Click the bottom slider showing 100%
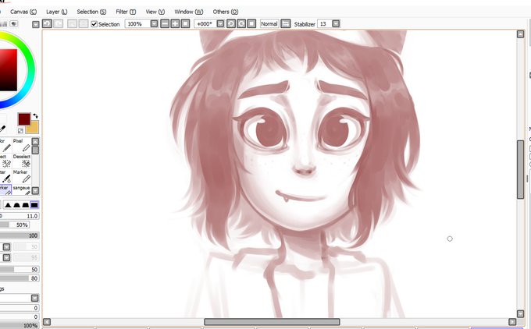 (x=20, y=326)
